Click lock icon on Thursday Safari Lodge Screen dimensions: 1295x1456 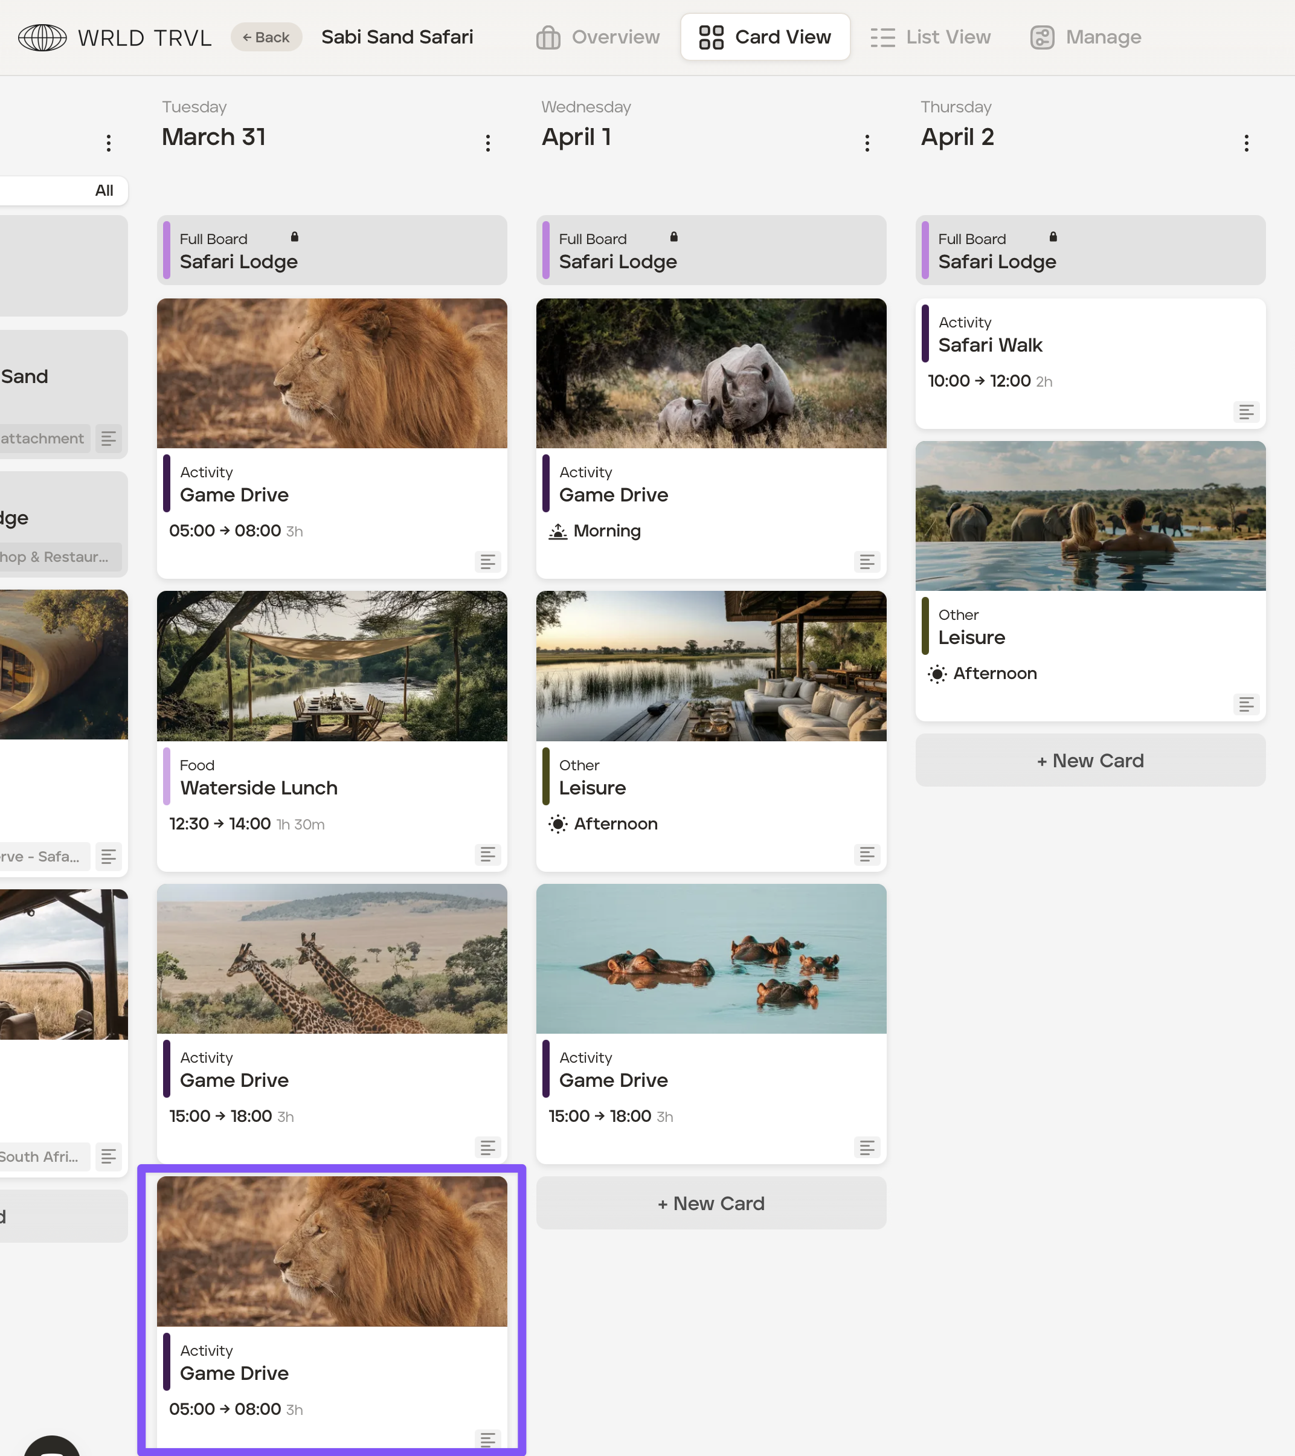(x=1053, y=237)
